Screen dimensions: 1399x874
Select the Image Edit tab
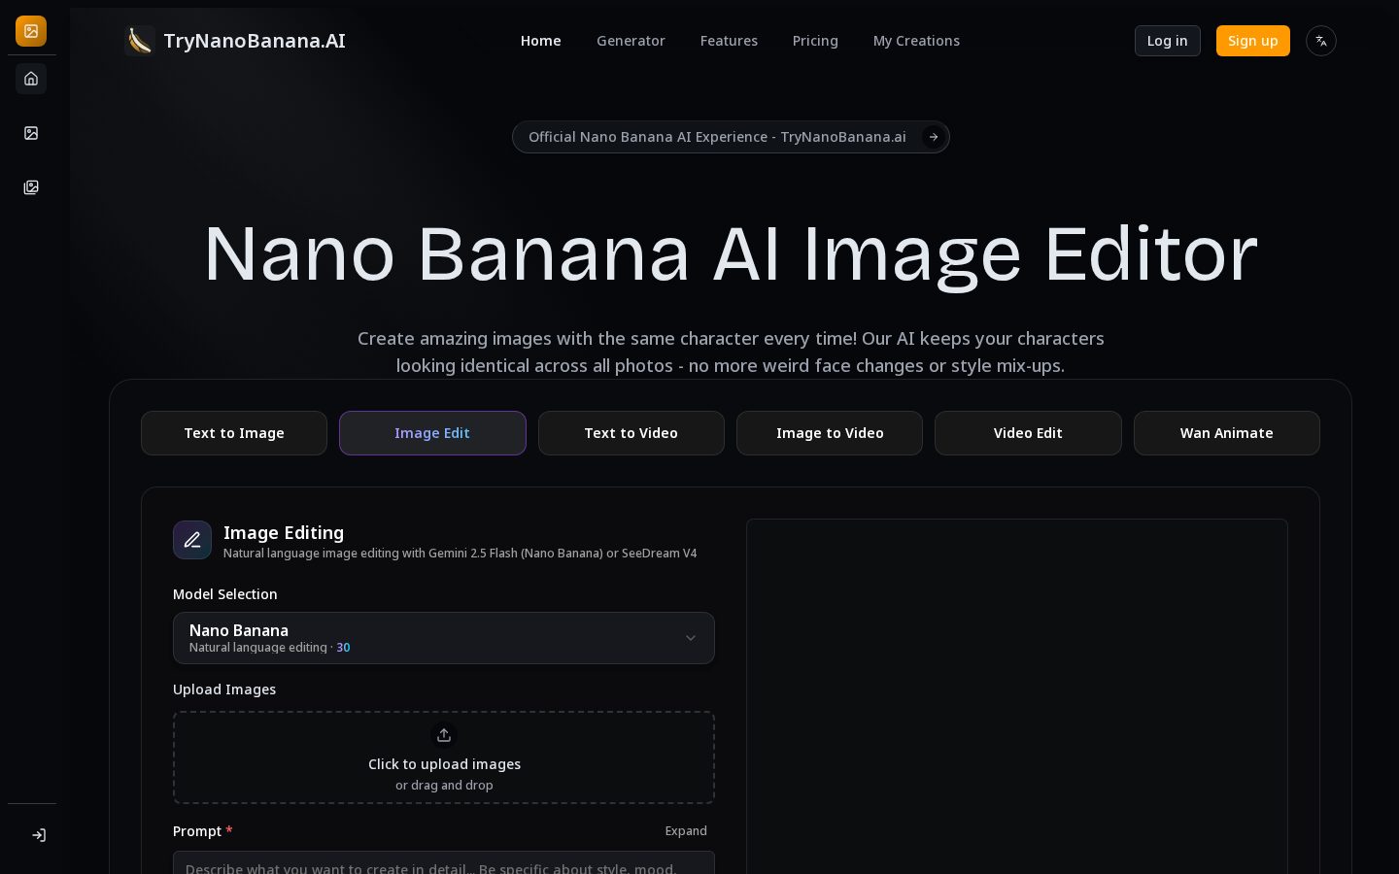coord(432,433)
